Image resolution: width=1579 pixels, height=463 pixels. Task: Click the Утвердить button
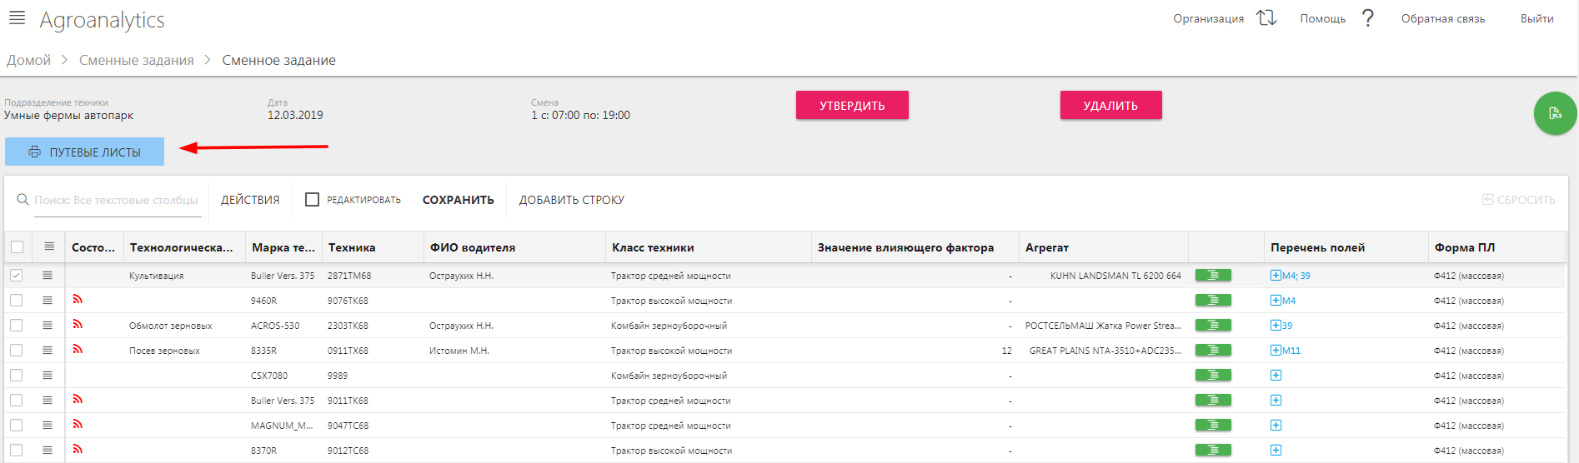click(x=852, y=105)
